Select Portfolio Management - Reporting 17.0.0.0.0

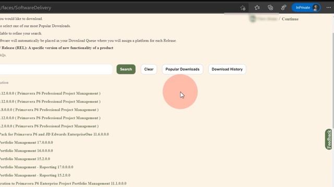(x=37, y=167)
